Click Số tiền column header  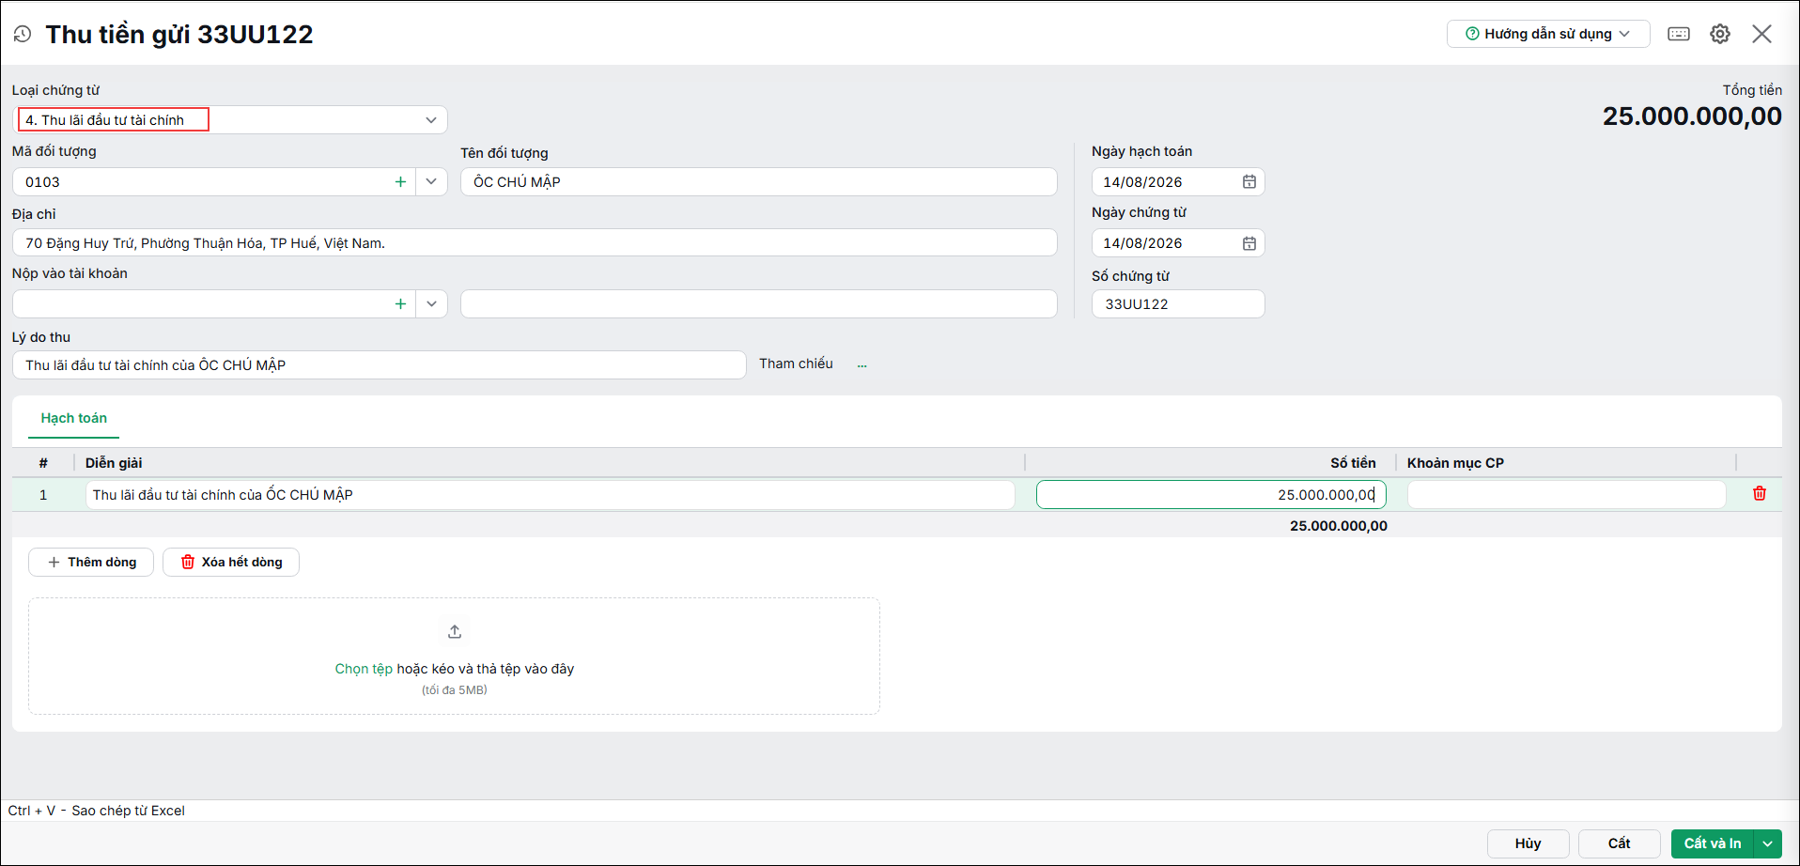pyautogui.click(x=1353, y=463)
